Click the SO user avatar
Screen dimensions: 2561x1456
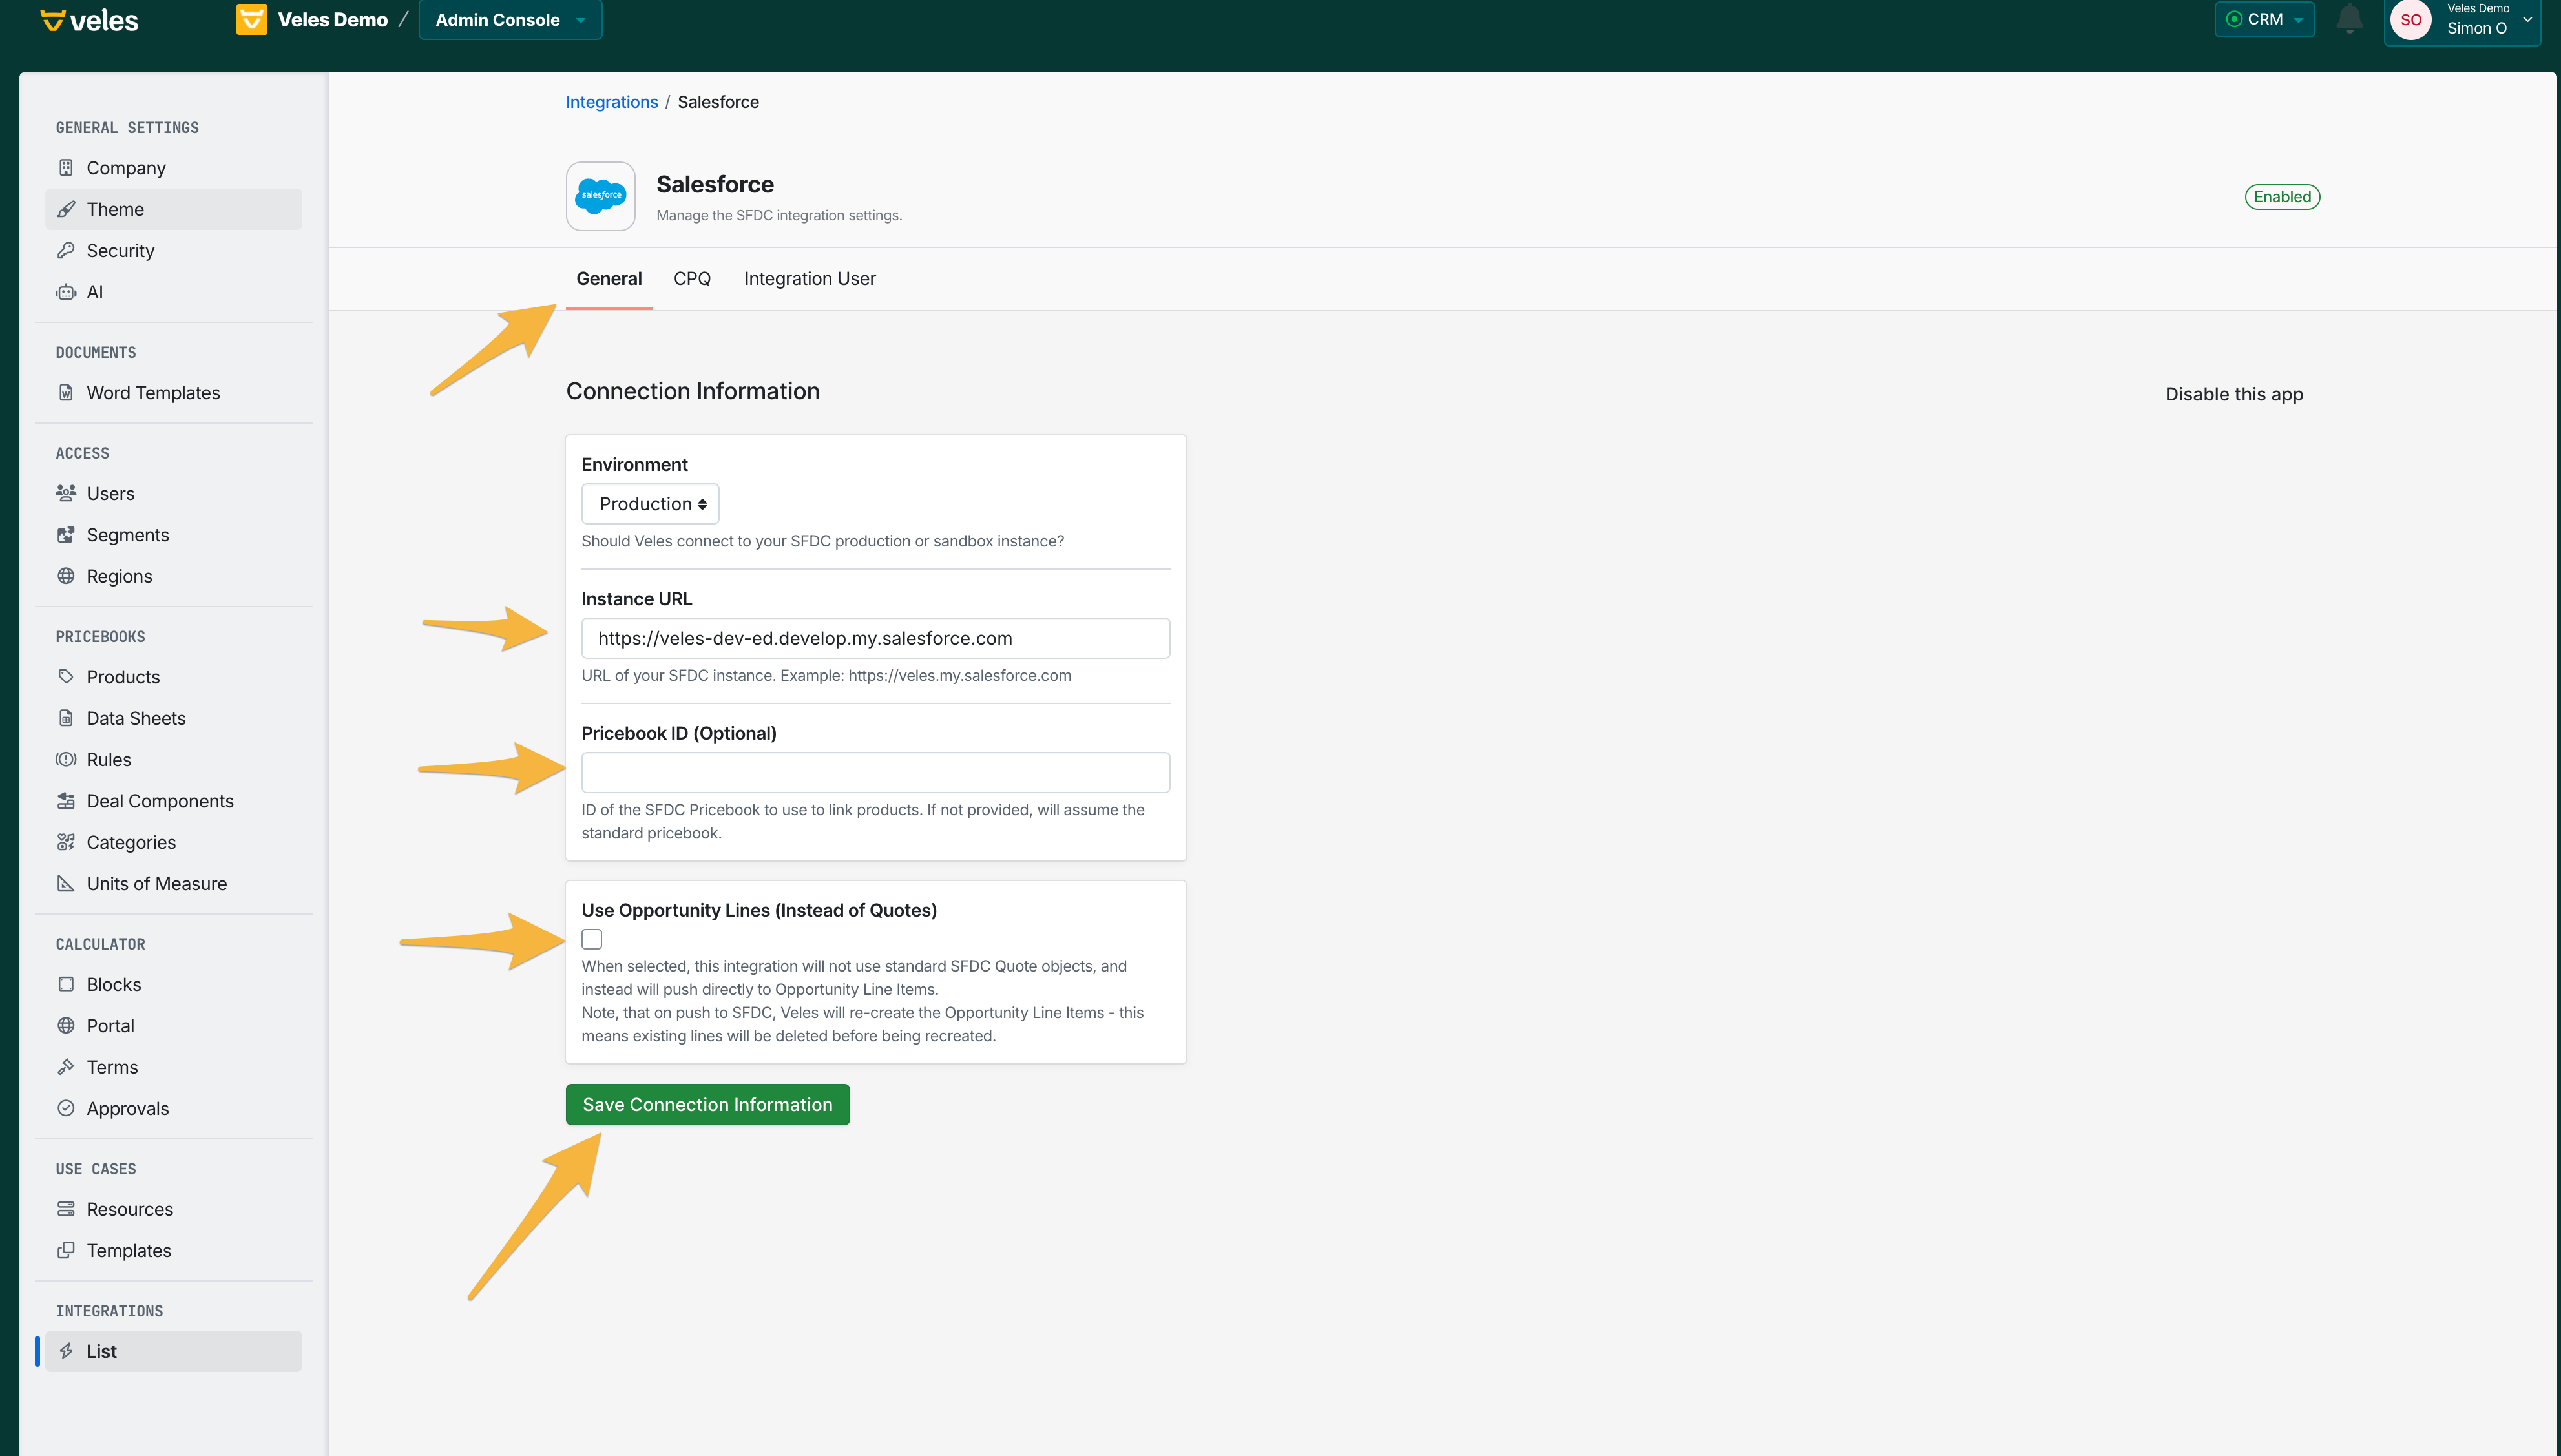pos(2411,20)
